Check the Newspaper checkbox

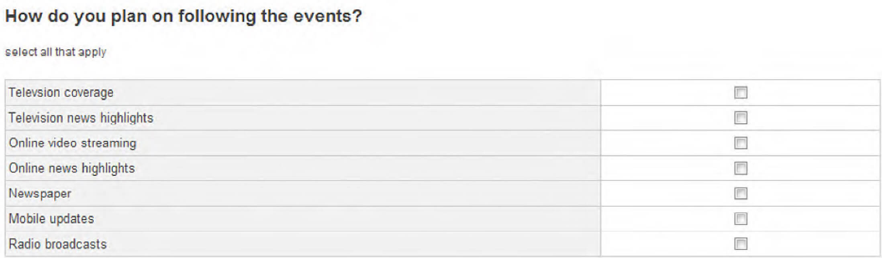740,193
